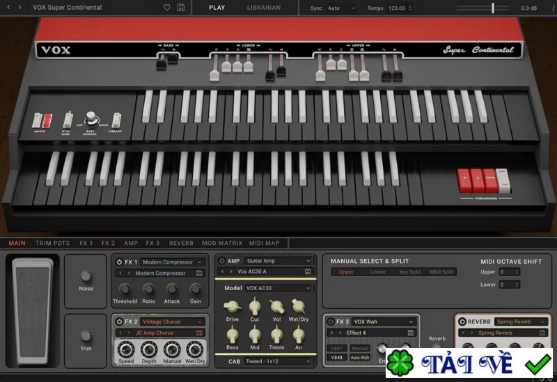Viewport: 557px width, 382px height.
Task: Save preset using top floppy disk icon
Action: pos(181,8)
